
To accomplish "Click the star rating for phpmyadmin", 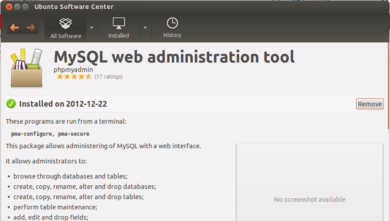I will (x=74, y=77).
